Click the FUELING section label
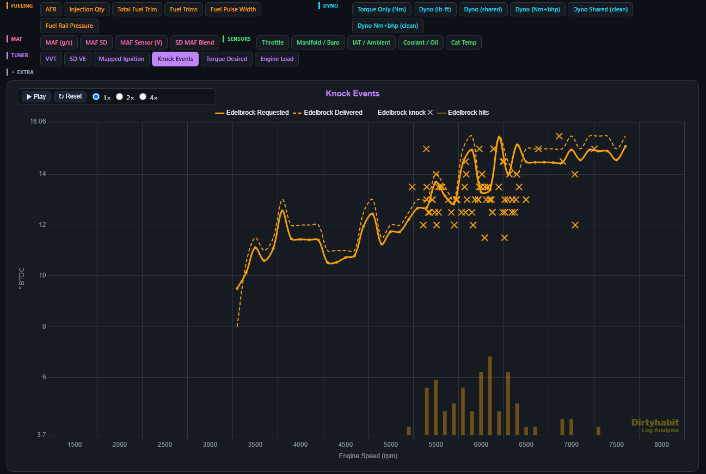Viewport: 706px width, 474px height. (x=22, y=5)
